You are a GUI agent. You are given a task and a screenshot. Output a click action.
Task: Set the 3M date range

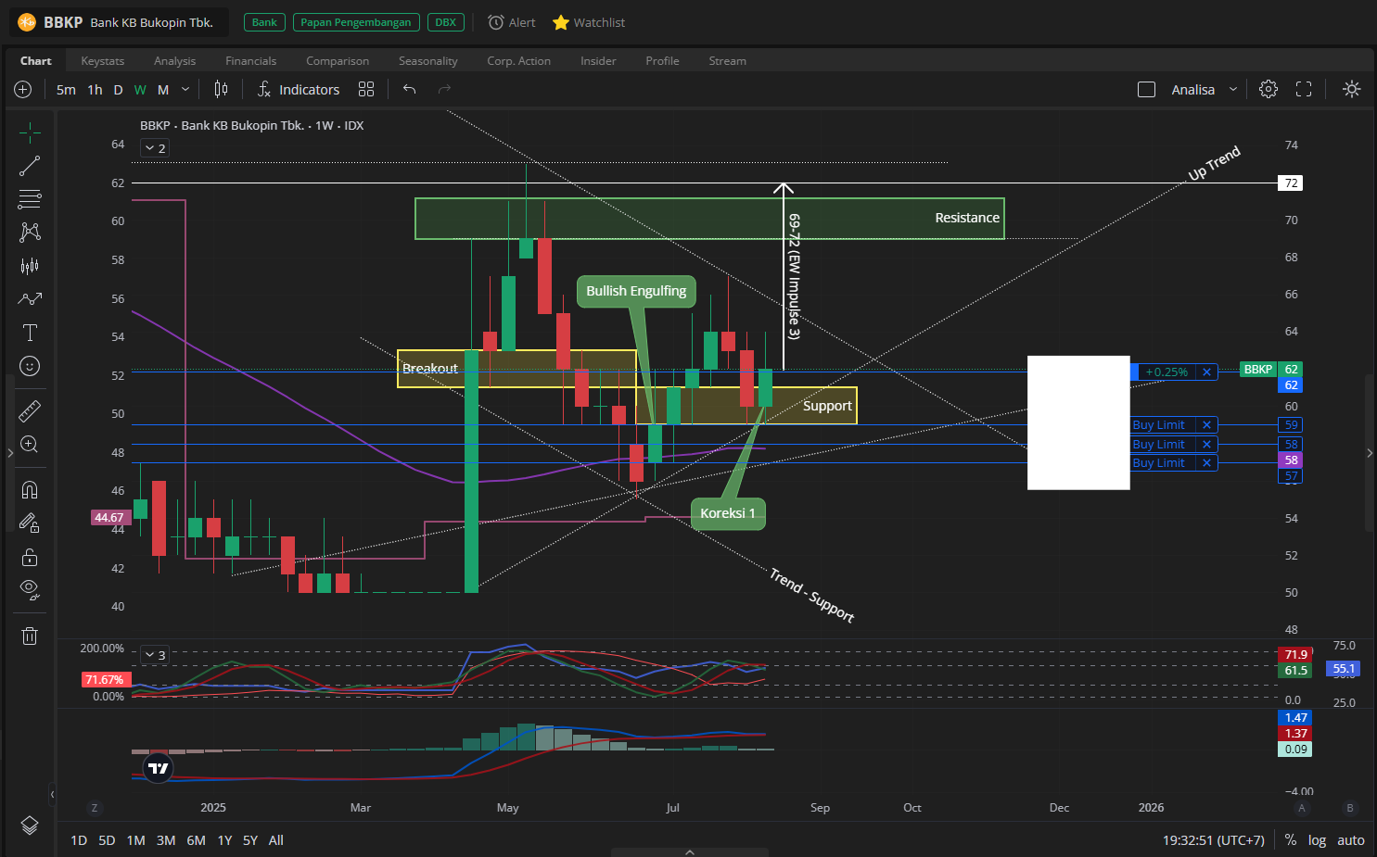tap(166, 840)
